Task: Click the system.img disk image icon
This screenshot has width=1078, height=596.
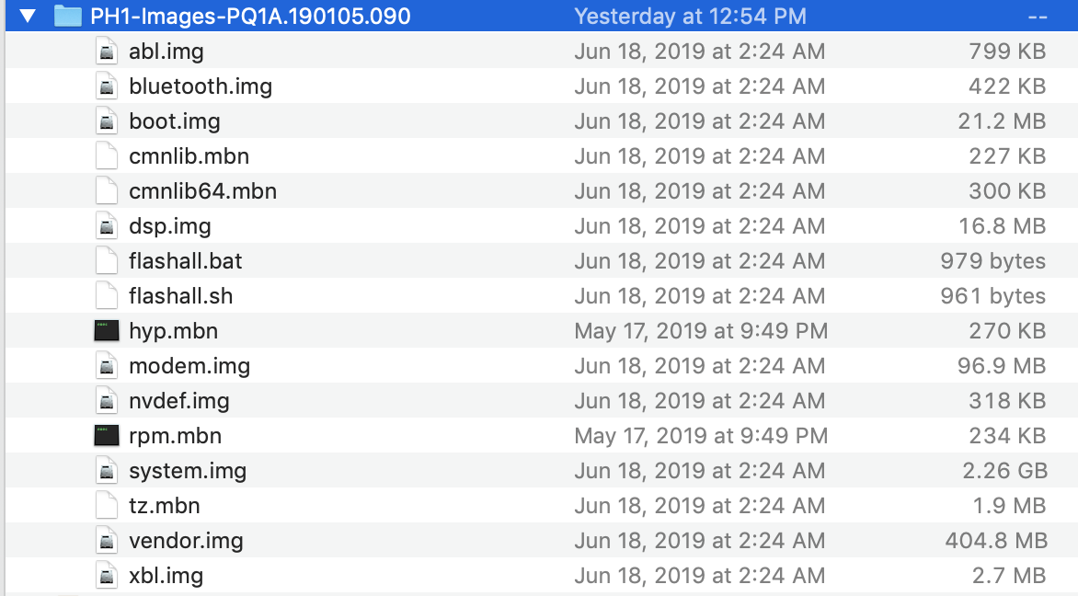Action: pyautogui.click(x=107, y=471)
